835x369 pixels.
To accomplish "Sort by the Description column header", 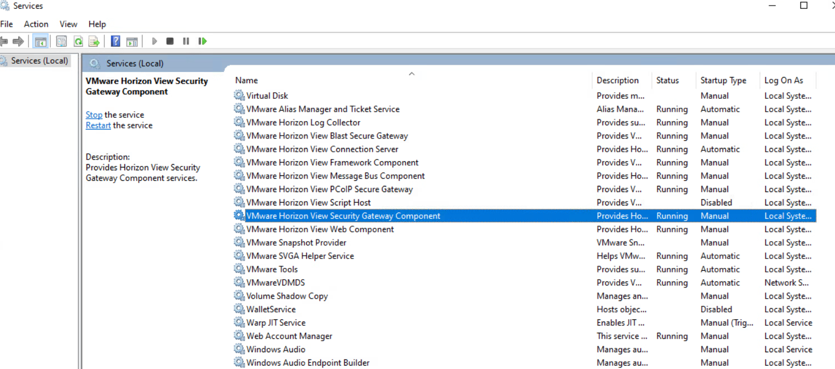I will [617, 80].
